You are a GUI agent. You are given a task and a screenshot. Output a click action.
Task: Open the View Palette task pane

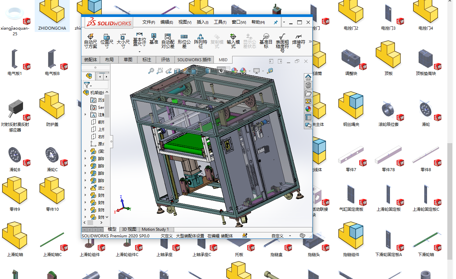coord(308,101)
